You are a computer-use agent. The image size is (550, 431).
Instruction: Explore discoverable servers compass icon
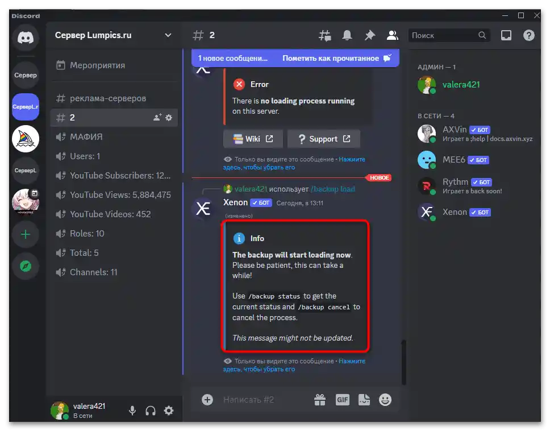[25, 266]
